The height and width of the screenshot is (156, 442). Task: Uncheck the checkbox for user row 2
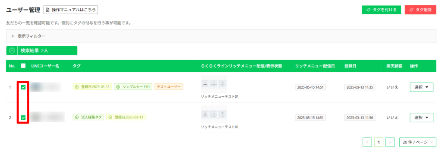23,118
